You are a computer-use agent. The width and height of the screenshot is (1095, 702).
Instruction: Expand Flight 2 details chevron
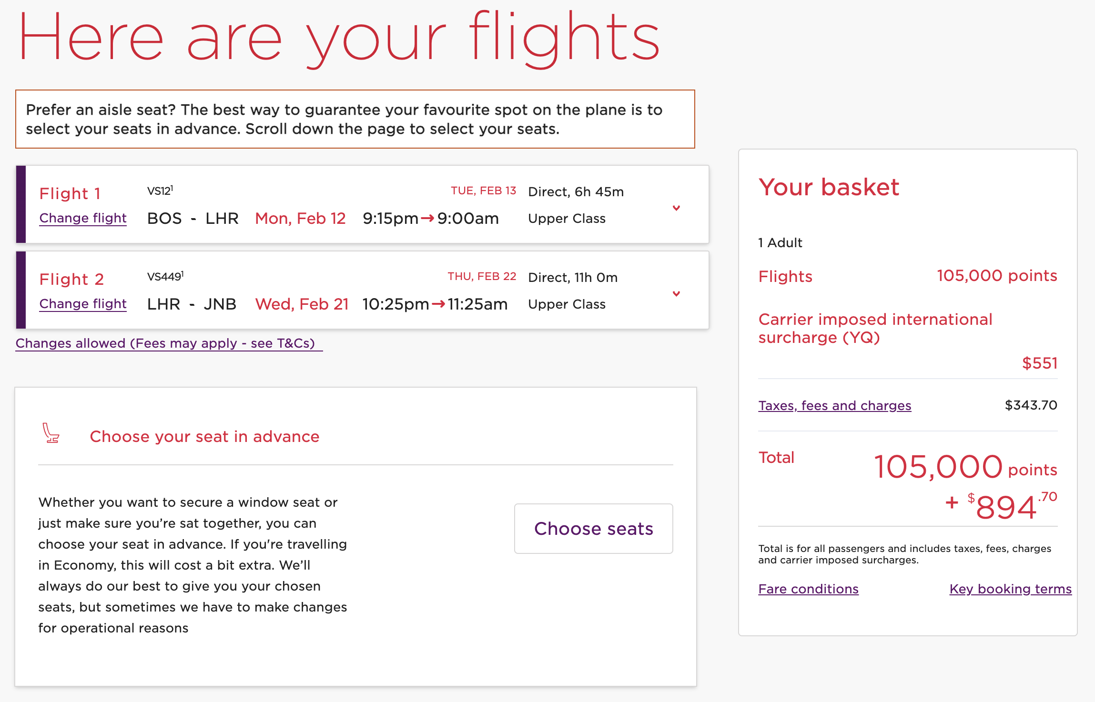tap(676, 294)
